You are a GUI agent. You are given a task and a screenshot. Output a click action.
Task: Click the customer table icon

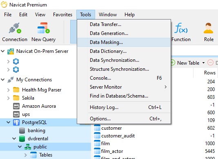pos(97,128)
